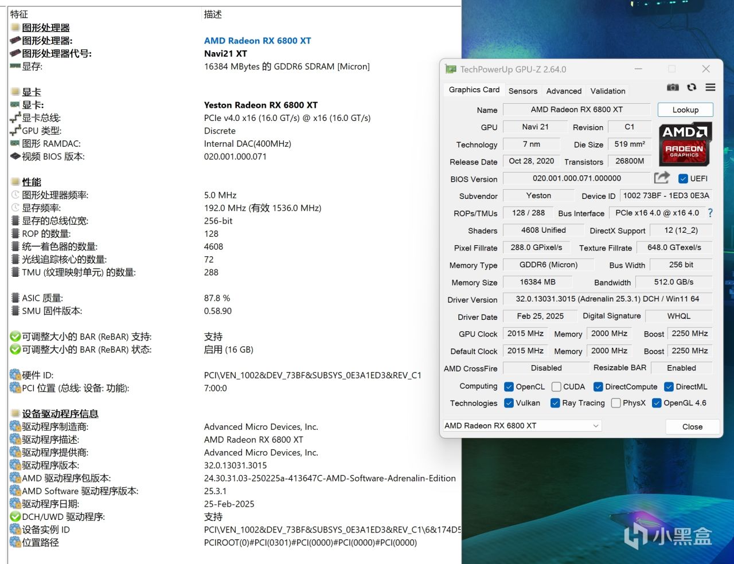
Task: Click the GPU-Z title bar app icon
Action: tap(451, 69)
